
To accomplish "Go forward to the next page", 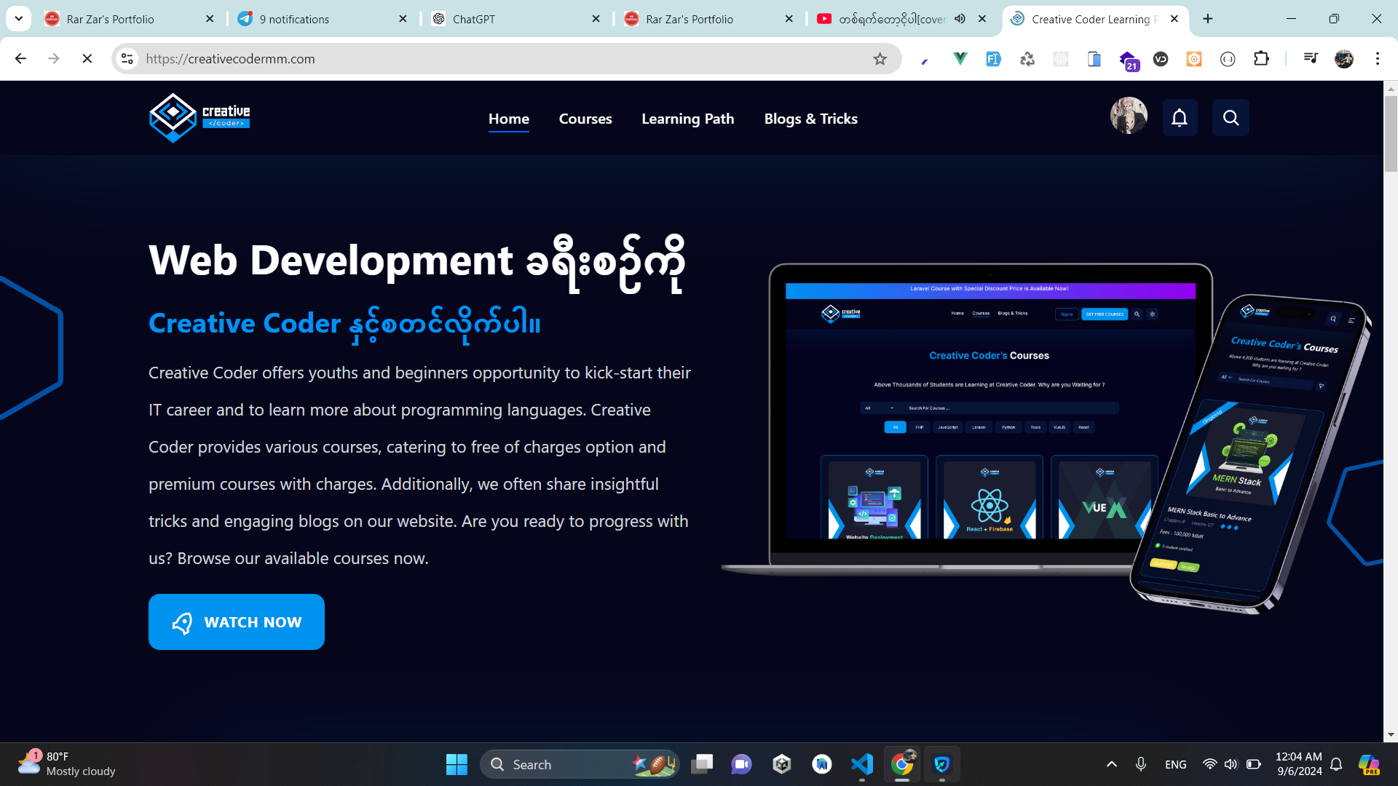I will 54,59.
